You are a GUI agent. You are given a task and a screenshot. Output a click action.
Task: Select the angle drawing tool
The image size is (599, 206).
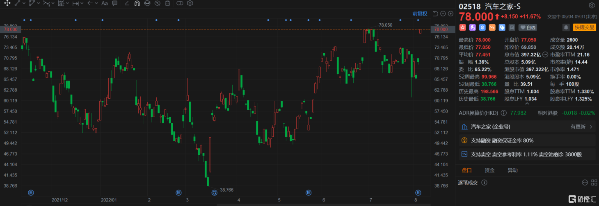[x=127, y=3]
